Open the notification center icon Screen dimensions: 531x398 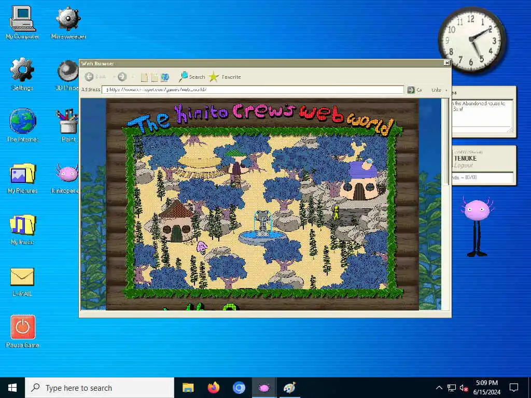[x=514, y=388]
